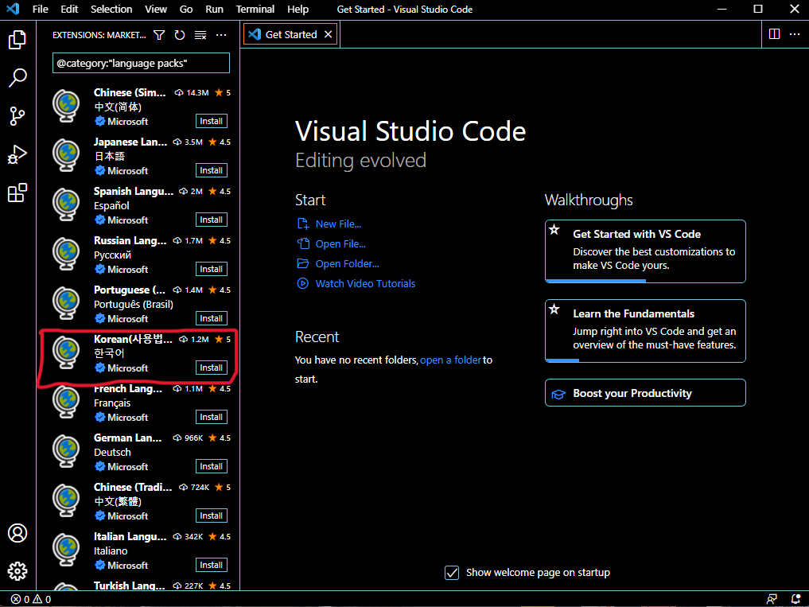Viewport: 809px width, 607px height.
Task: Open the View menu
Action: [x=156, y=10]
